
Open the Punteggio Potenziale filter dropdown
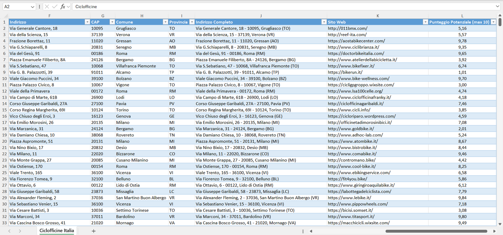[493, 22]
